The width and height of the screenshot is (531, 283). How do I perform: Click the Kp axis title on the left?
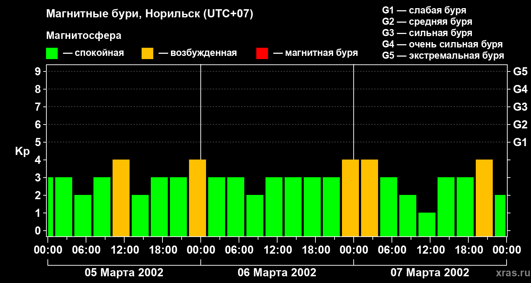pyautogui.click(x=22, y=151)
